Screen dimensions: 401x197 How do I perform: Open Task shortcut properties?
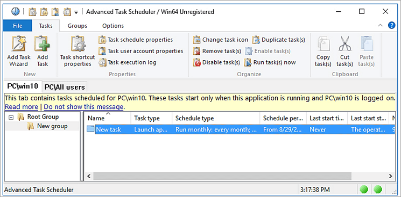tap(77, 51)
